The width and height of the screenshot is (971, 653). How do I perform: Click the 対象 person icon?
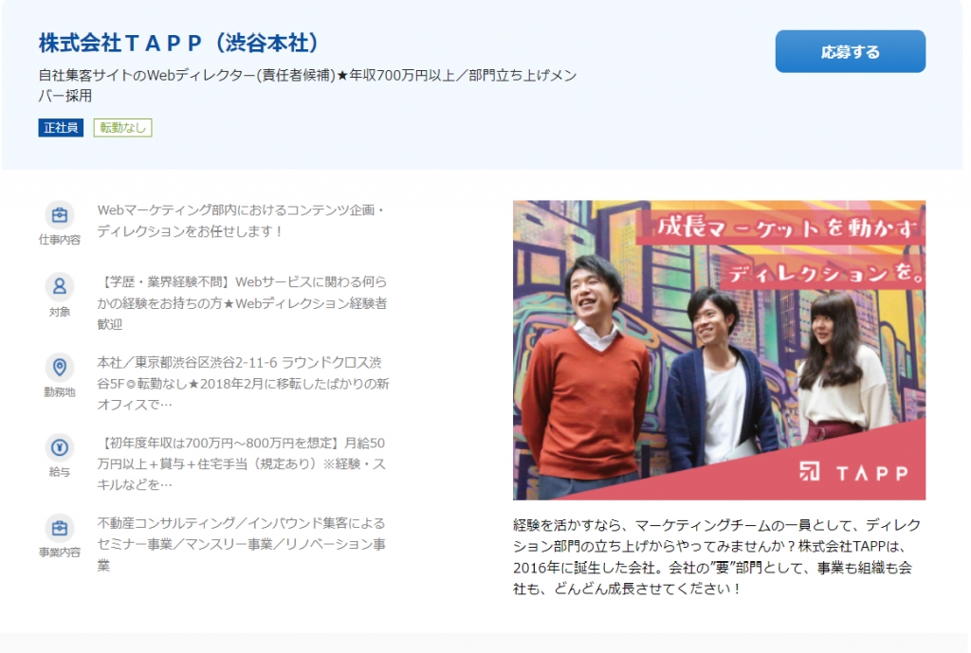point(60,286)
